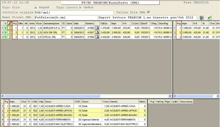Click CStd value 503
The height and width of the screenshot is (127, 220).
pyautogui.click(x=34, y=115)
